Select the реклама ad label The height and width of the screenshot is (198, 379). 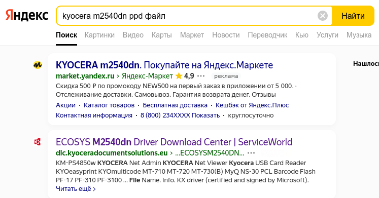click(226, 76)
